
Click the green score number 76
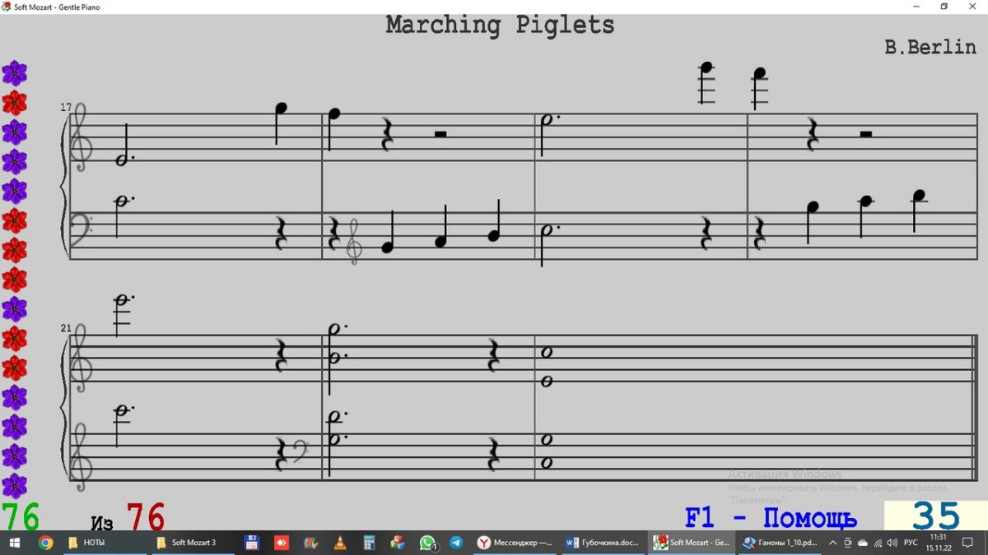(x=21, y=517)
